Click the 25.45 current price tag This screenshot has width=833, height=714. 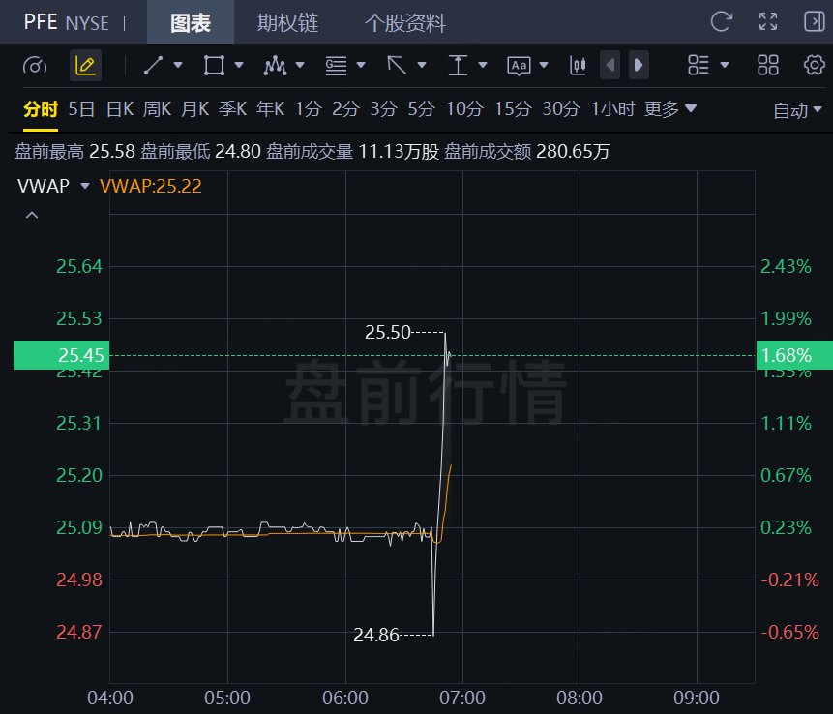coord(61,355)
